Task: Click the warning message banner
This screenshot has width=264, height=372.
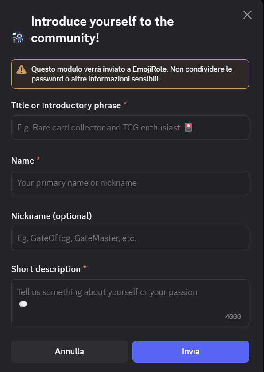Action: [130, 74]
